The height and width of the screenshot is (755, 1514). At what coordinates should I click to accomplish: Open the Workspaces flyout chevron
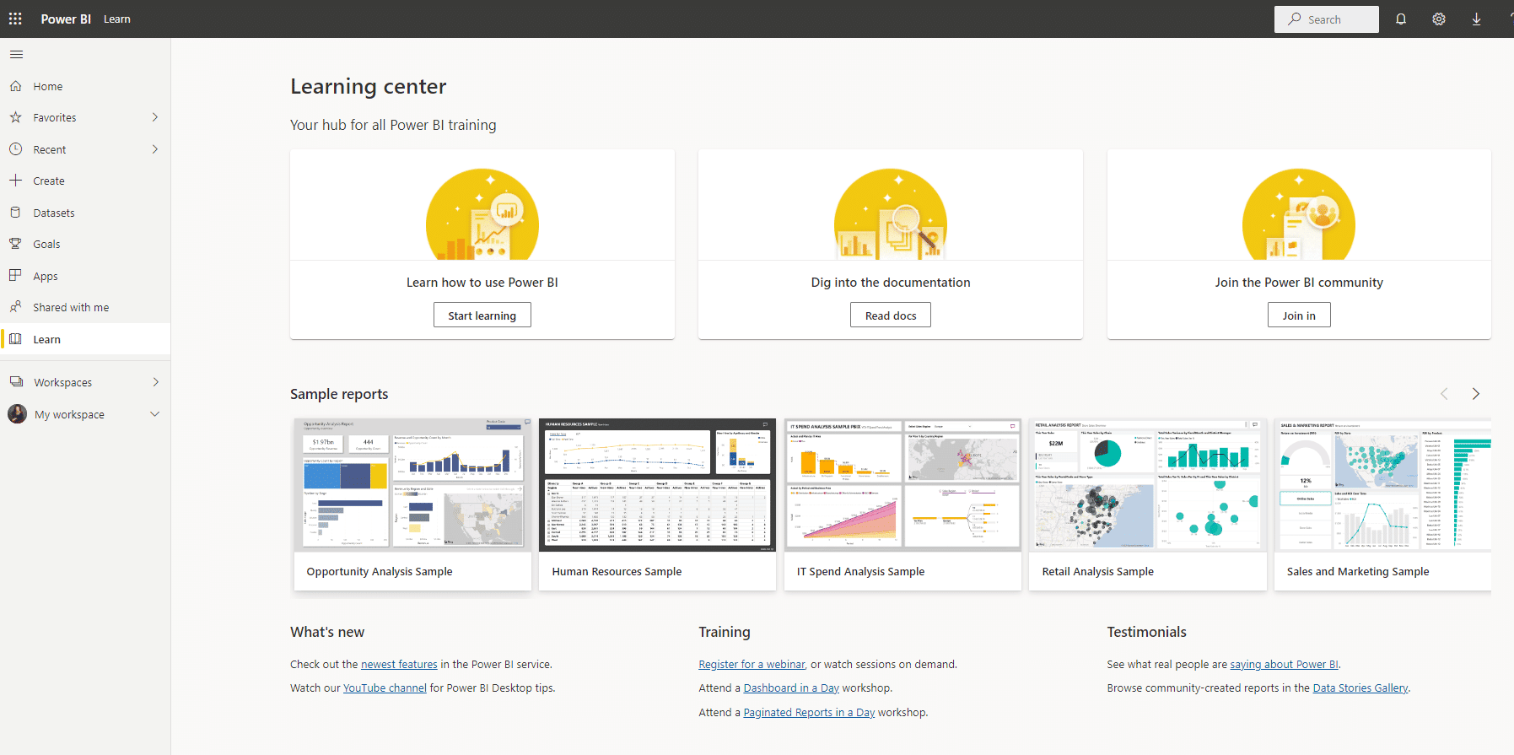[155, 382]
